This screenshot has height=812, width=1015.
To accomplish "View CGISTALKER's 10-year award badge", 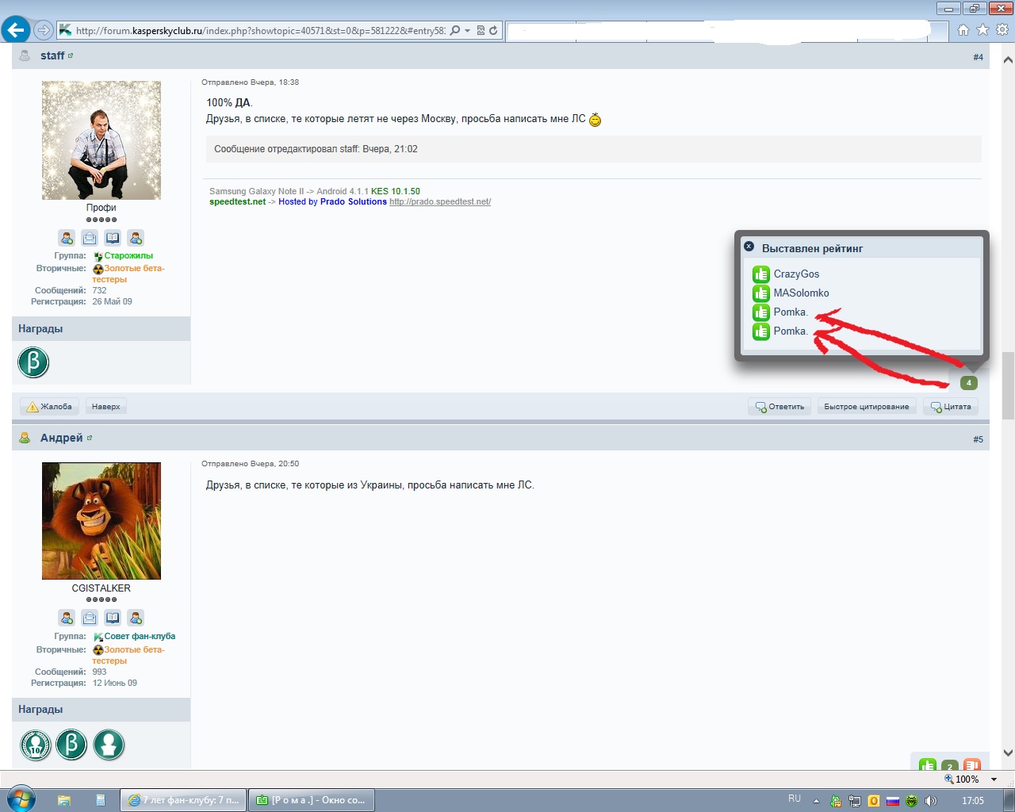I will (35, 745).
